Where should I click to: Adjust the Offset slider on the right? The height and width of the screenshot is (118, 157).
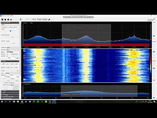tap(154, 98)
